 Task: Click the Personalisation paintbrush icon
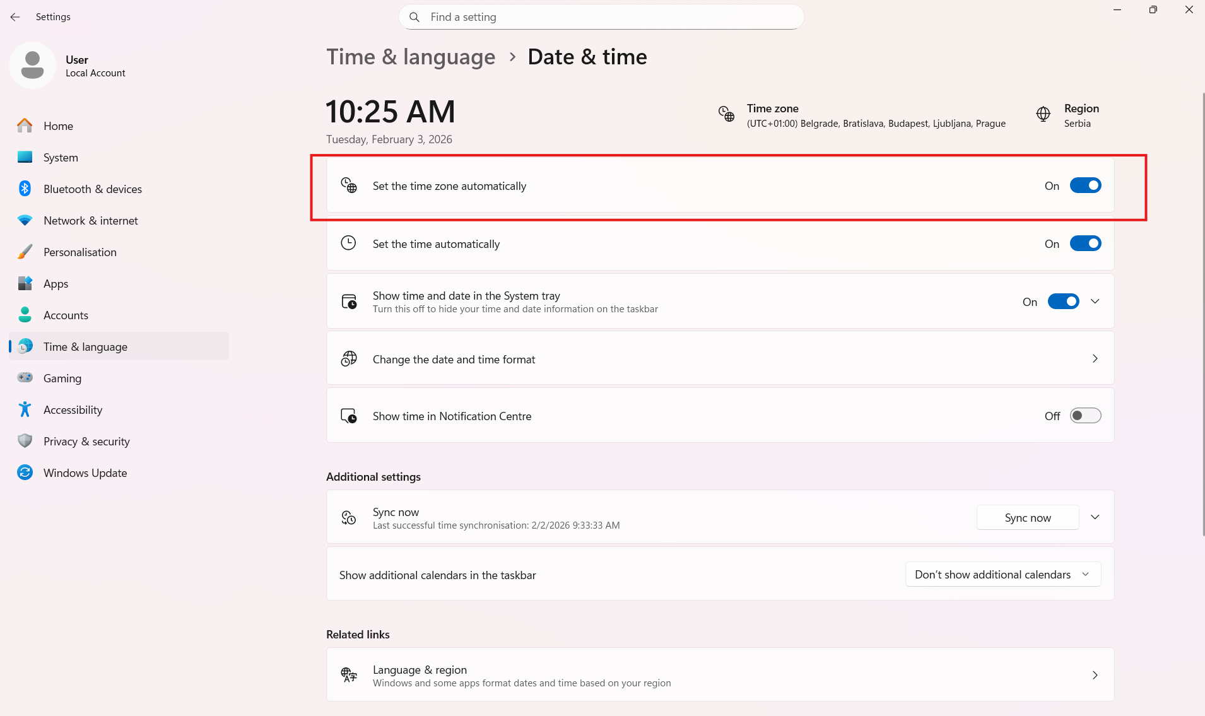click(25, 252)
